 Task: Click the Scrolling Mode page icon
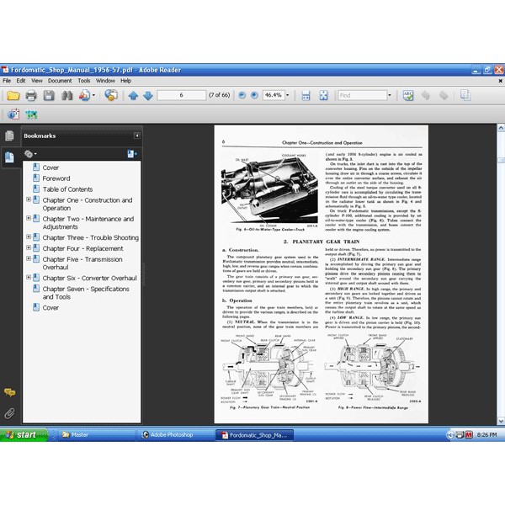[x=306, y=96]
